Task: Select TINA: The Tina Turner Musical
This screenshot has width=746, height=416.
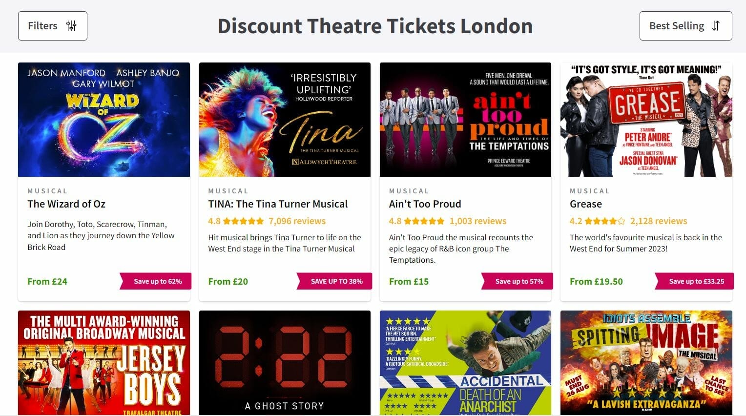Action: click(277, 204)
